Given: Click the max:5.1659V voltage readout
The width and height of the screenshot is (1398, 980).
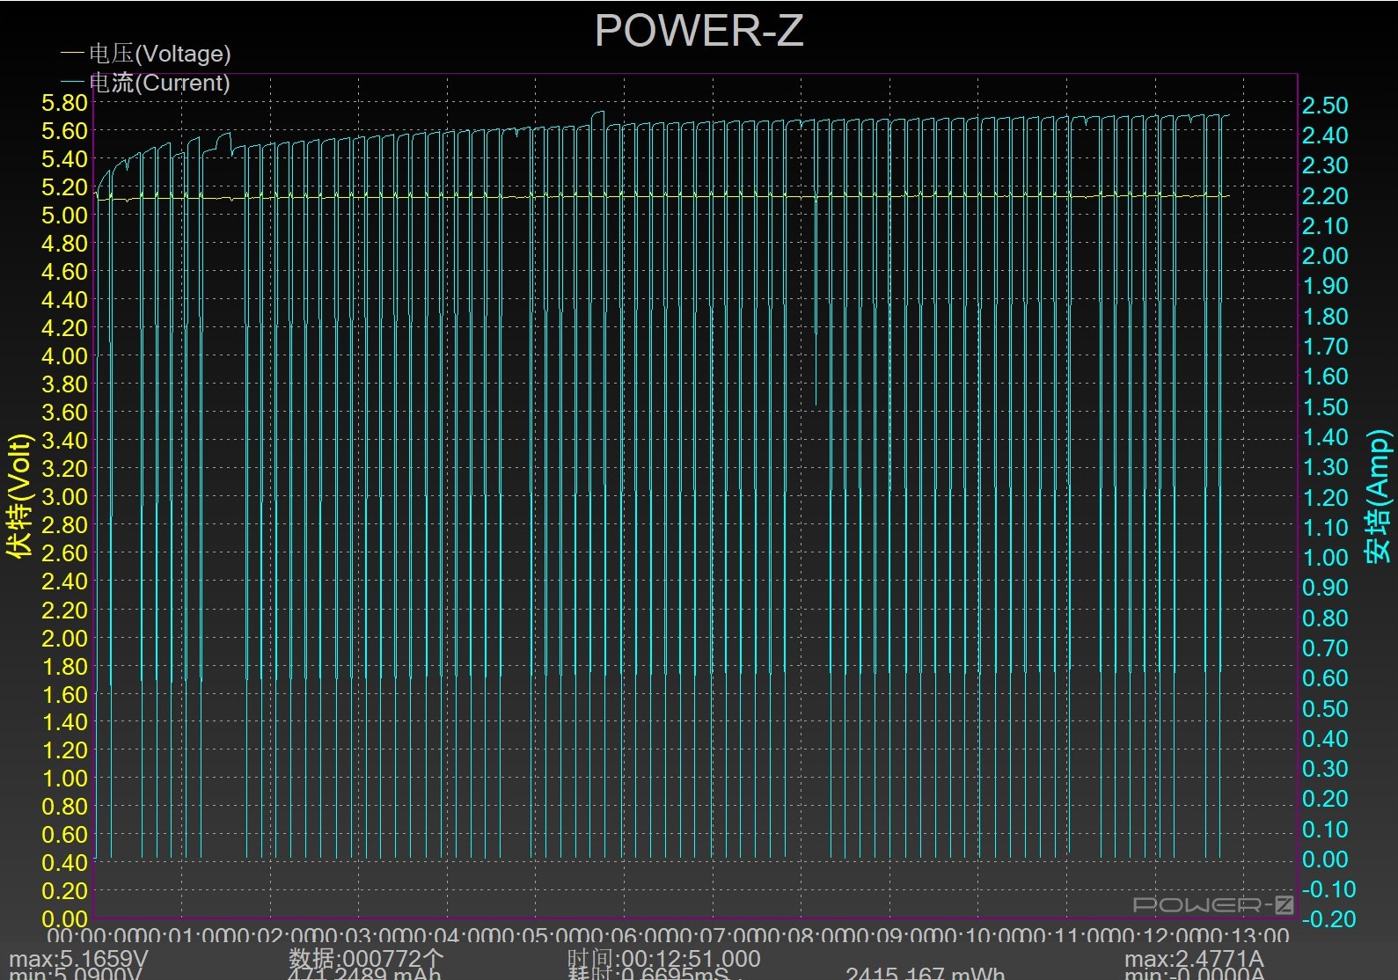Looking at the screenshot, I should (x=78, y=958).
